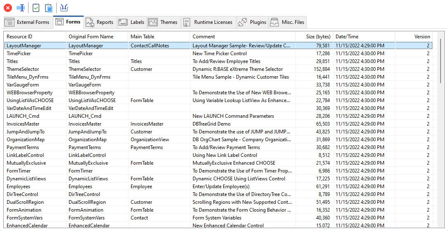Open the Reports tab
This screenshot has width=448, height=231.
pos(100,22)
